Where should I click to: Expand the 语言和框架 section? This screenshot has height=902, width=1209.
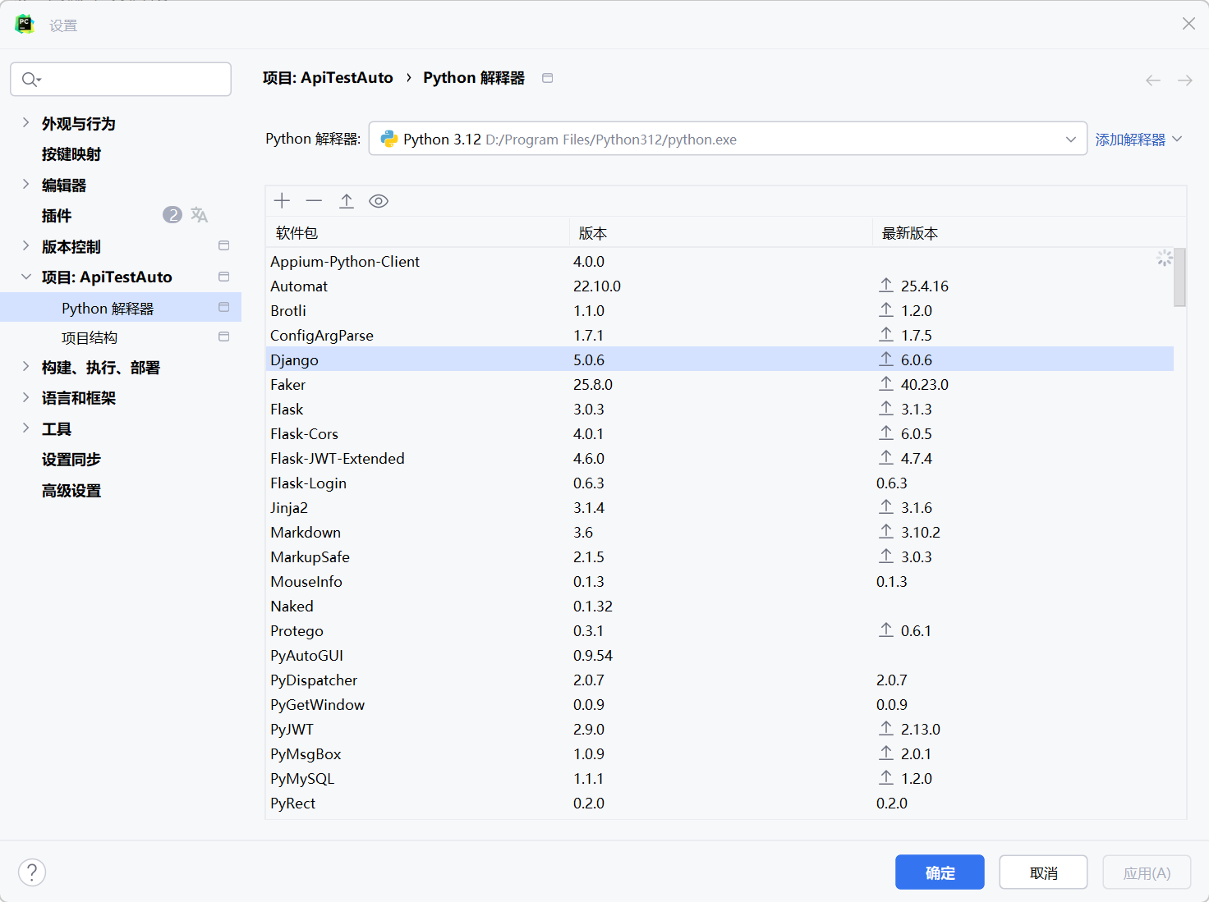(25, 398)
